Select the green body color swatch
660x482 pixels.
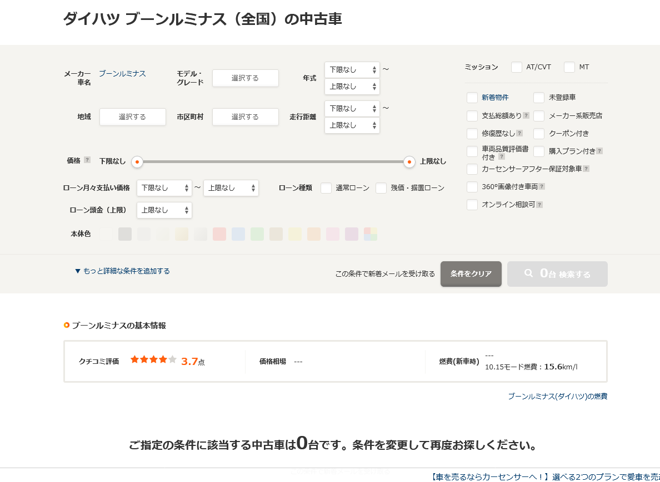(x=257, y=234)
